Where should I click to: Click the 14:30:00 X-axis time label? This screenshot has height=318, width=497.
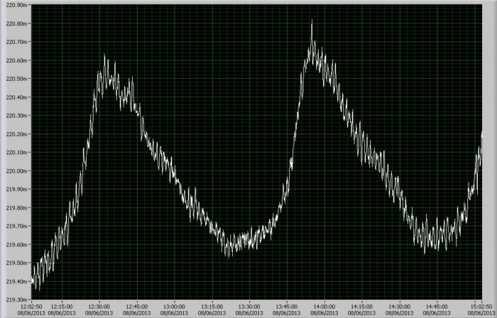click(x=399, y=307)
